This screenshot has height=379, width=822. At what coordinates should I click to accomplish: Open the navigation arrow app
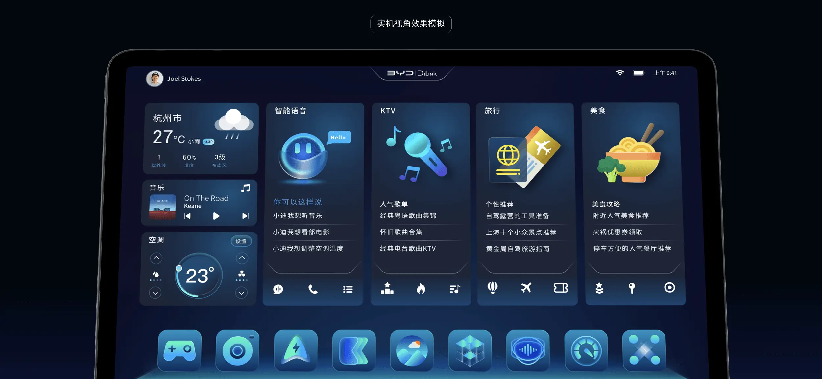(296, 350)
